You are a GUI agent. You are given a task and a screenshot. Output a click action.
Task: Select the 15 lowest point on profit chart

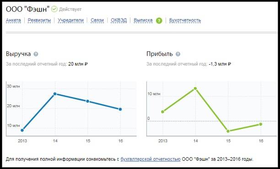[x=228, y=131]
